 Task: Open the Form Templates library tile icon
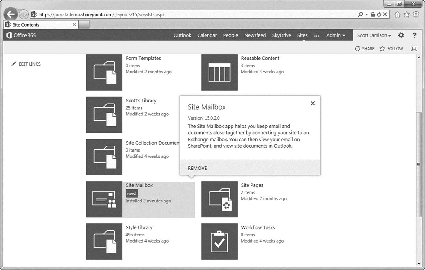point(104,72)
